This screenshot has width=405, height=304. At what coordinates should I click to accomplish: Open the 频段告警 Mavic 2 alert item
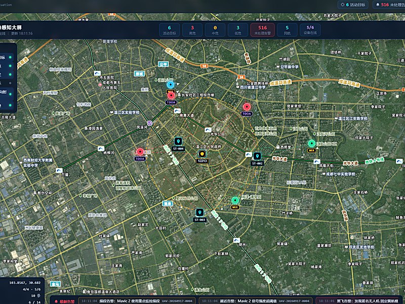point(137,301)
